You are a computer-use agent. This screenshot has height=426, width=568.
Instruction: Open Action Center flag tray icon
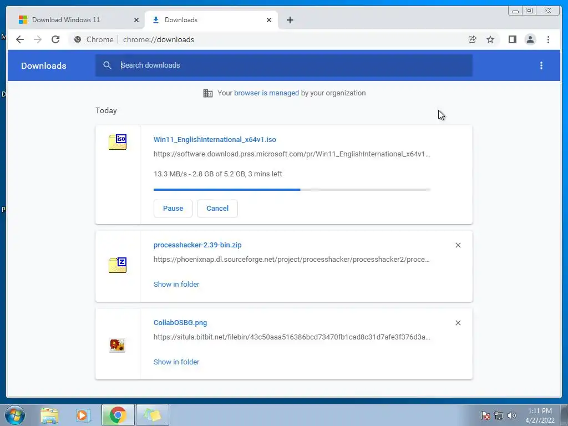(x=485, y=415)
